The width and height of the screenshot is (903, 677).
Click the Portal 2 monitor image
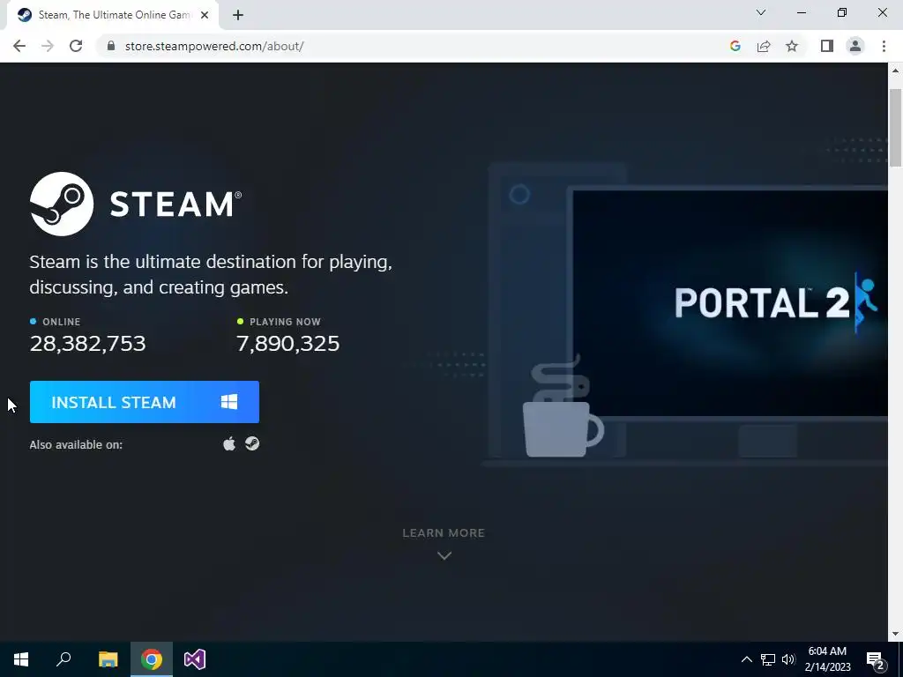[729, 303]
